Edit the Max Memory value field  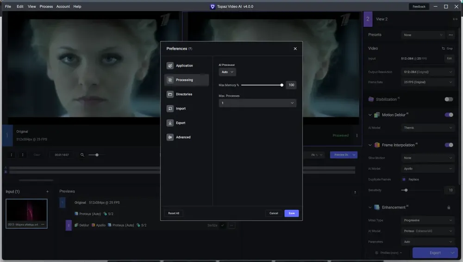(291, 85)
